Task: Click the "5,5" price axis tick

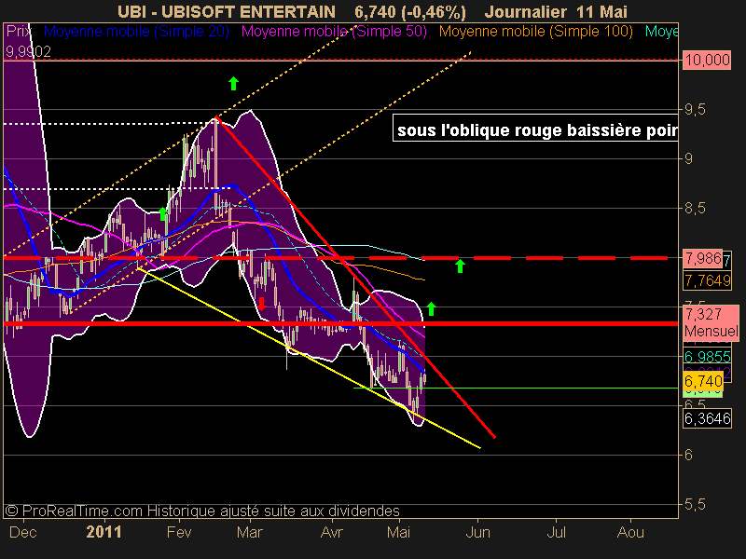Action: click(695, 504)
